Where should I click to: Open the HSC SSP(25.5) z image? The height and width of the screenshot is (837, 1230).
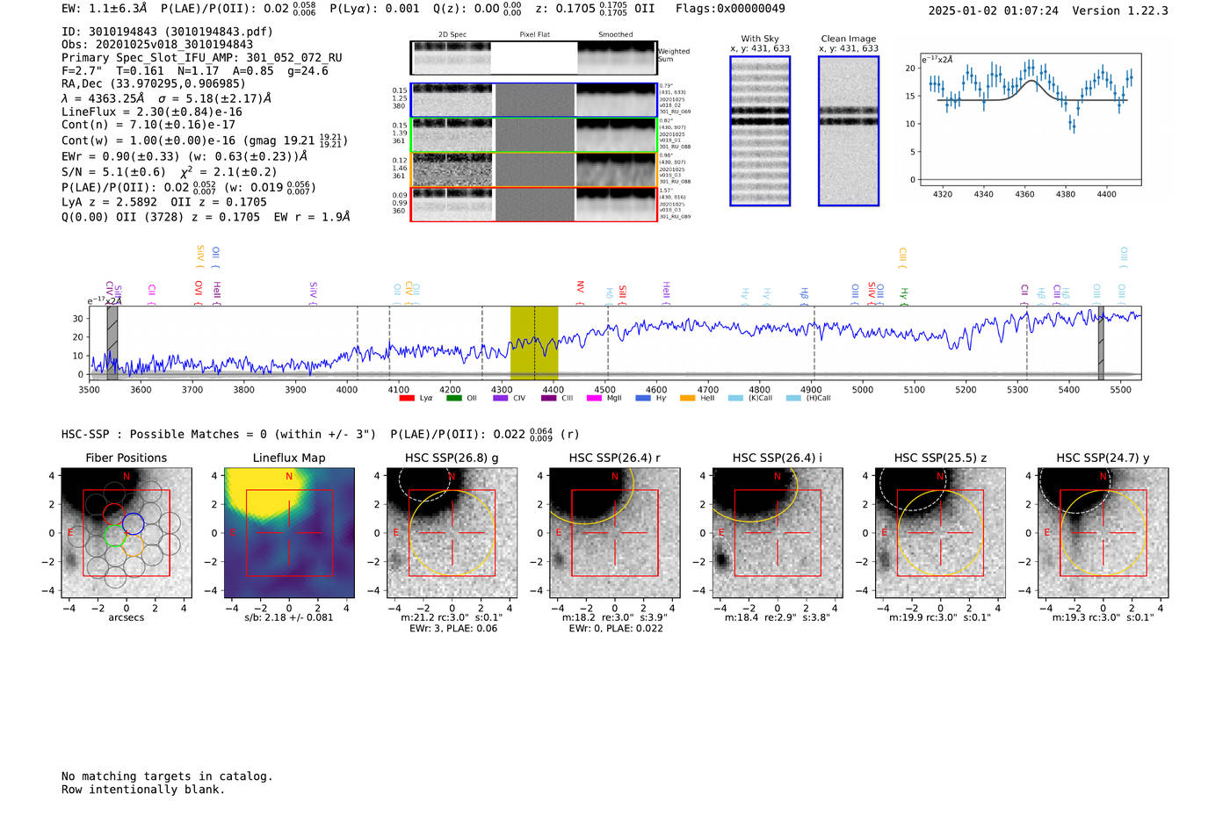click(940, 533)
